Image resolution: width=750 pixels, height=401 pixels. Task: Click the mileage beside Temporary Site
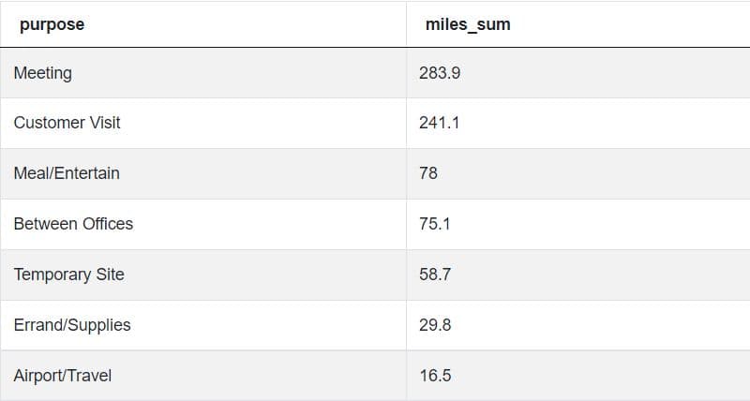[435, 275]
